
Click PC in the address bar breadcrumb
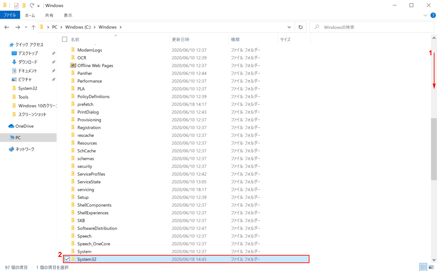[55, 27]
